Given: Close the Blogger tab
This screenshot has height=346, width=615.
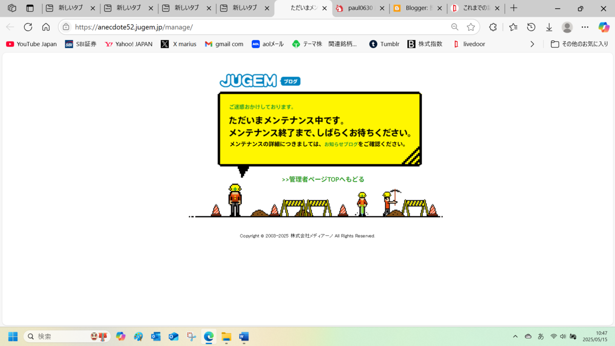Looking at the screenshot, I should (x=440, y=8).
